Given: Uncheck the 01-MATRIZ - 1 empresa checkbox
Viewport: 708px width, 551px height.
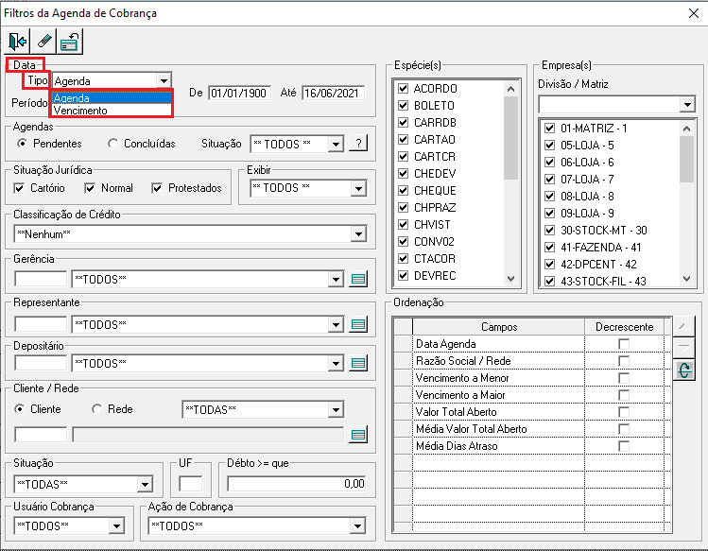Looking at the screenshot, I should (549, 129).
